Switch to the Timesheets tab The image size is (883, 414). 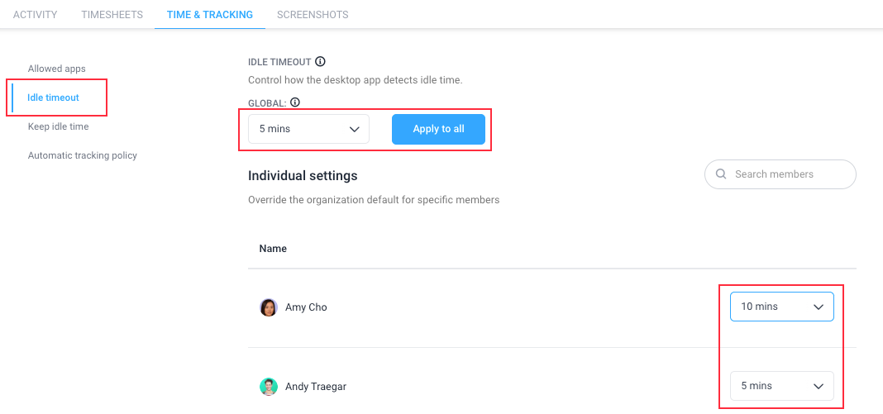click(x=112, y=15)
